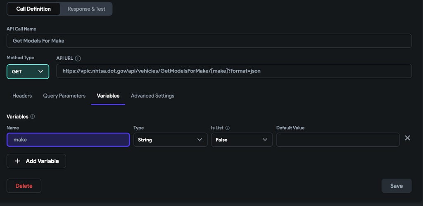The width and height of the screenshot is (423, 206).
Task: Open the Is List False dropdown
Action: pos(242,140)
